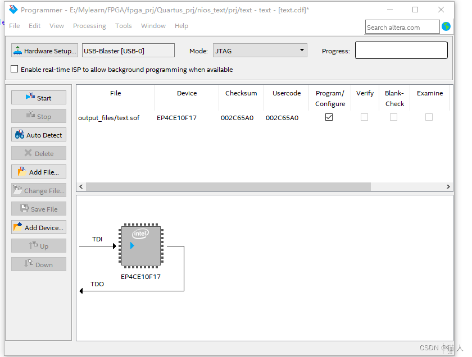Click the Up button
The width and height of the screenshot is (472, 357).
(x=39, y=246)
